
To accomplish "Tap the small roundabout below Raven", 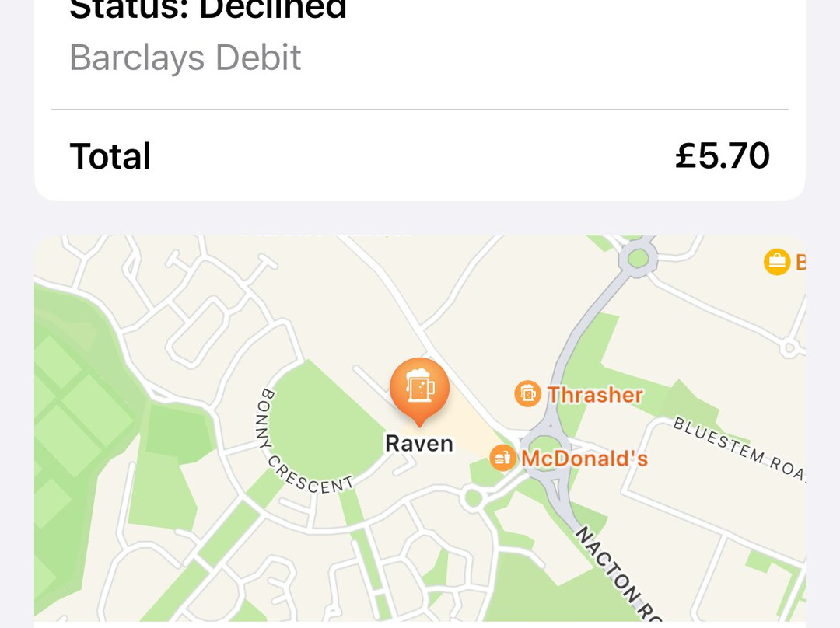I will click(x=470, y=498).
